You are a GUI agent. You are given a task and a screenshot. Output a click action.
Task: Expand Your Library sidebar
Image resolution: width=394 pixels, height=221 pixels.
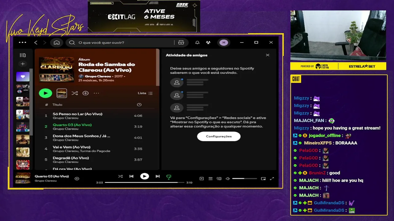pos(23,55)
